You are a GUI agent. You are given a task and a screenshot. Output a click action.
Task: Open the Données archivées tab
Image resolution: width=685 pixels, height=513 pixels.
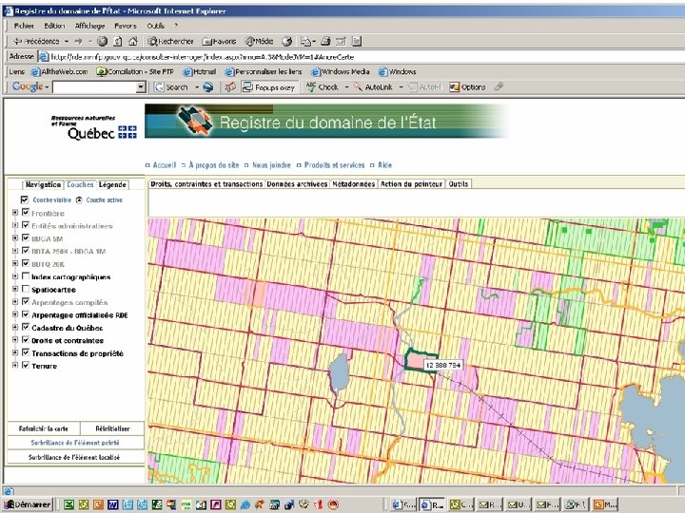(297, 184)
